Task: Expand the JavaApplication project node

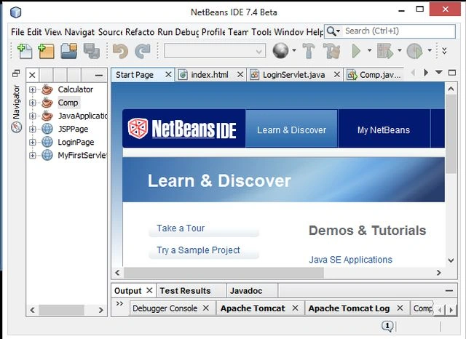Action: coord(32,116)
